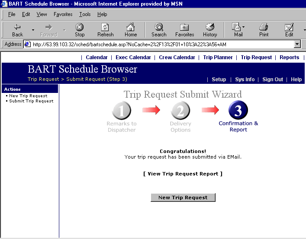Open the Forward history dropdown arrow
The width and height of the screenshot is (306, 239).
click(x=64, y=30)
